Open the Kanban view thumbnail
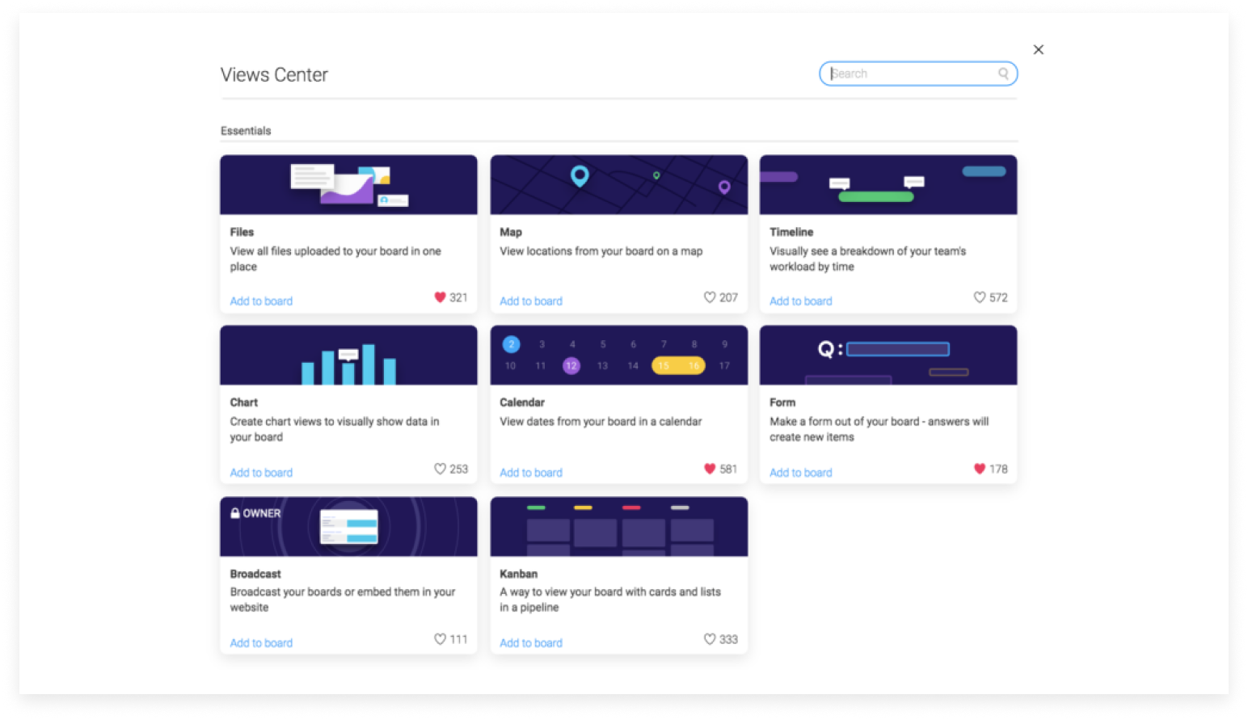1248x720 pixels. (619, 527)
